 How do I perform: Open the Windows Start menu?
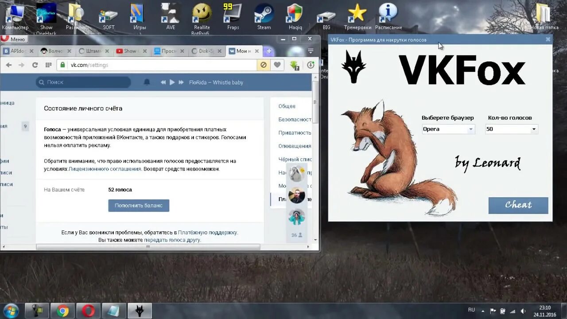point(11,311)
